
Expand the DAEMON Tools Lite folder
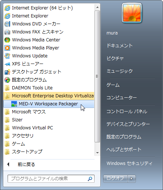[49, 88]
